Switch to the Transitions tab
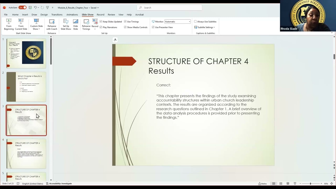 tap(57, 15)
